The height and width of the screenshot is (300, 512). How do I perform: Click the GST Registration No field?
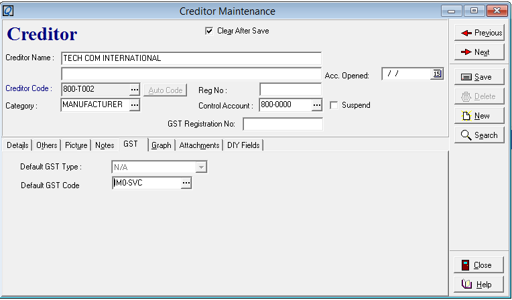(x=283, y=124)
